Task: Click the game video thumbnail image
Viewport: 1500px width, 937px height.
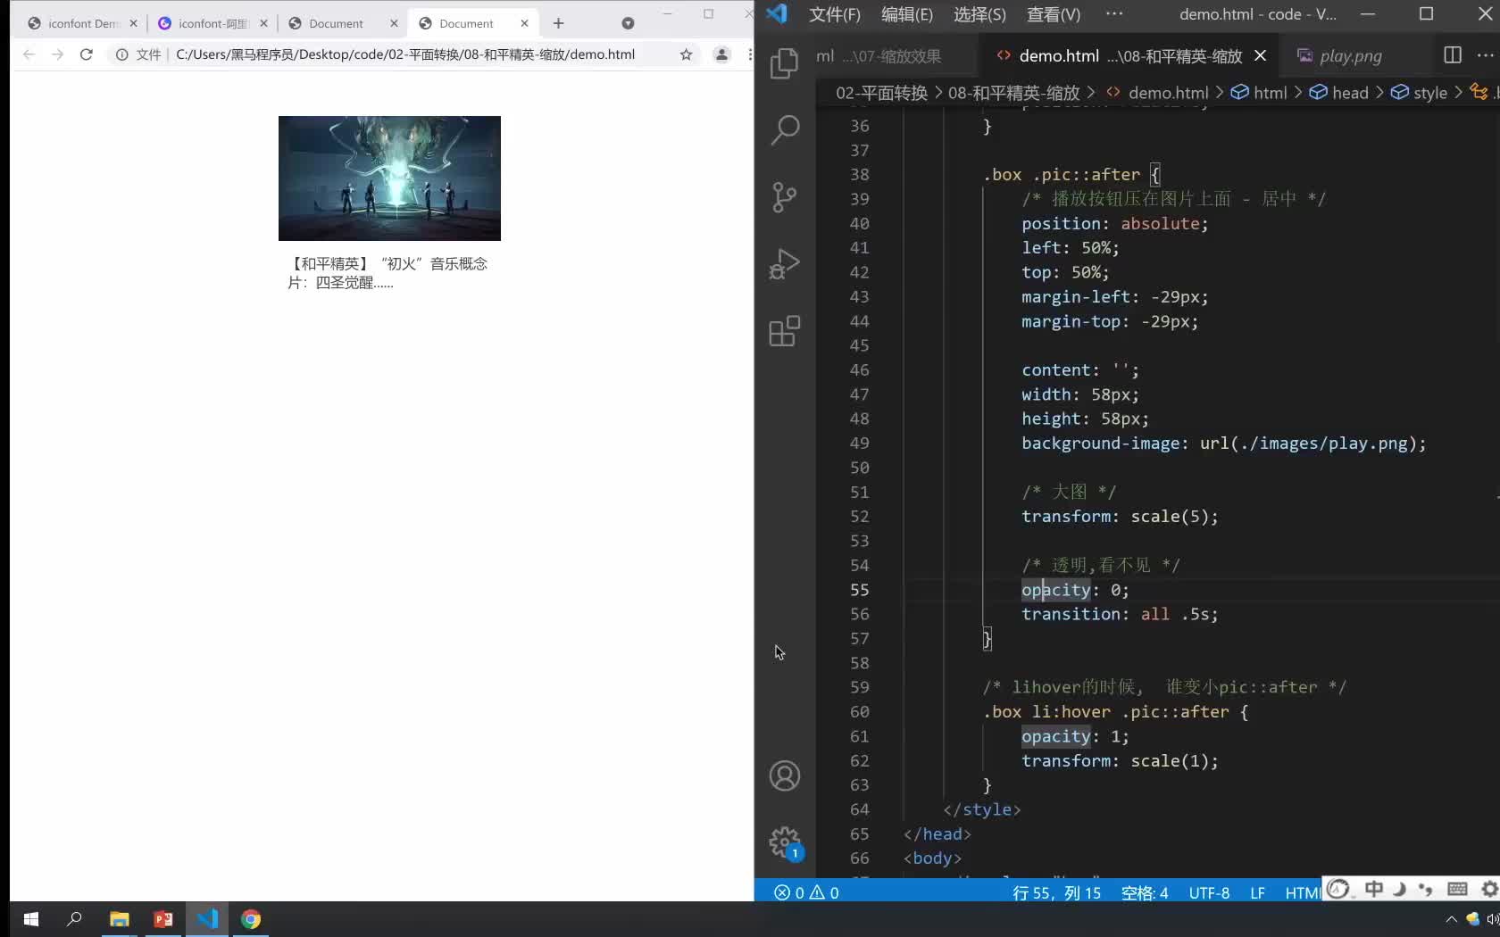Action: click(x=389, y=178)
